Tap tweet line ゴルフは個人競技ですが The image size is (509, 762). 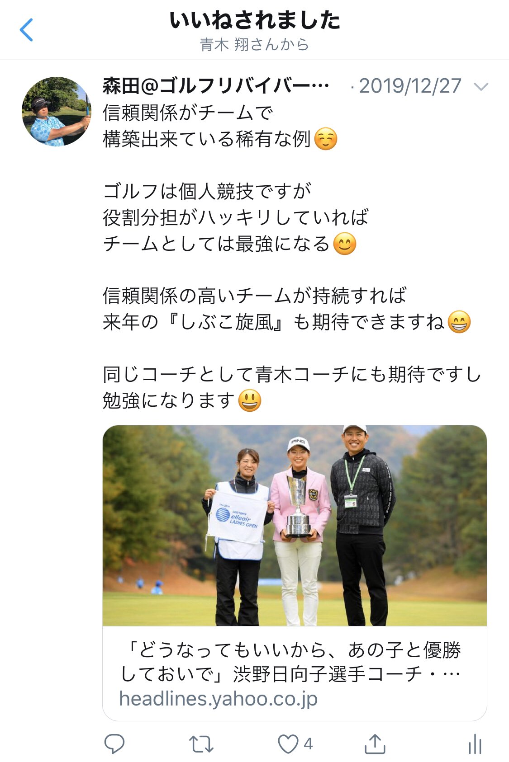coord(207,192)
